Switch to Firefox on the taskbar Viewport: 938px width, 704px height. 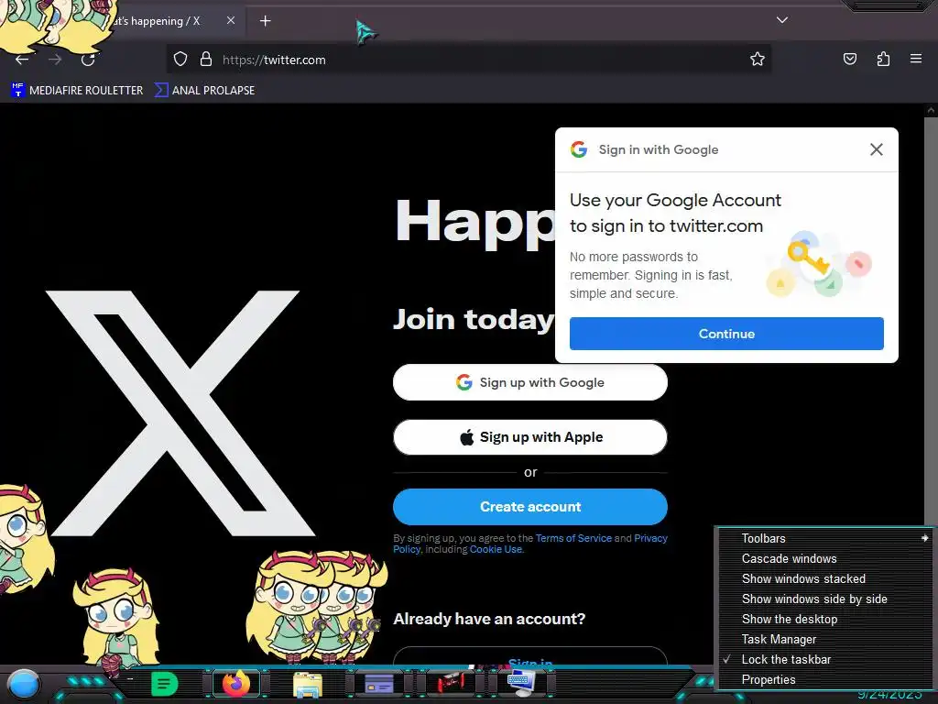(x=236, y=684)
